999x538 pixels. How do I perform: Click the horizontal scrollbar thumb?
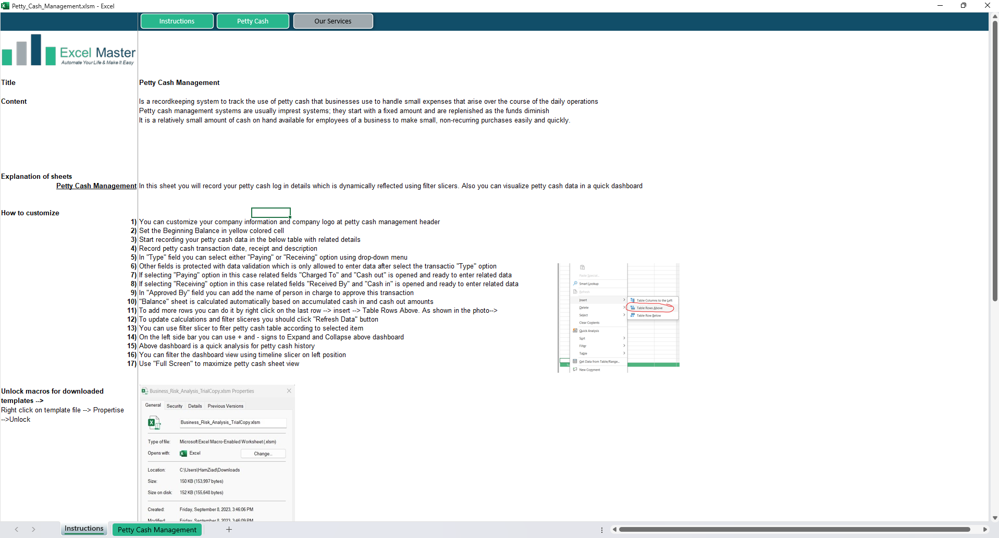point(794,530)
